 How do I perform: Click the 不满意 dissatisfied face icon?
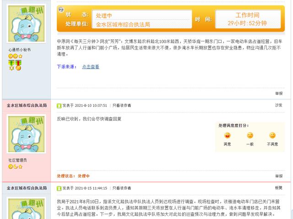272,135
